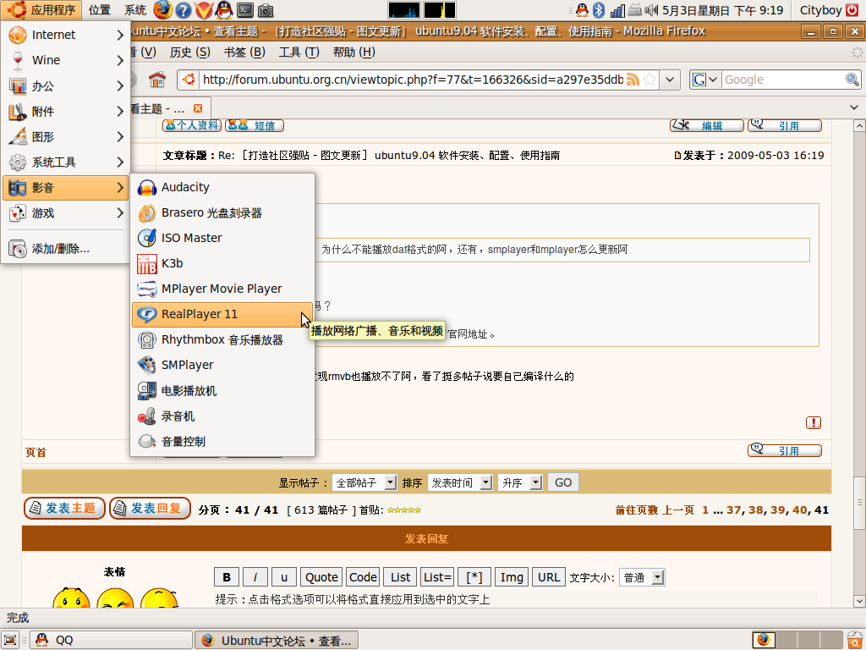Expand the 附件 accessories submenu

[x=66, y=111]
